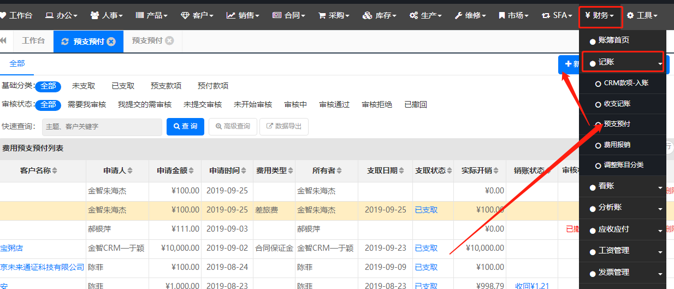The image size is (674, 289).
Task: Sort by 客户名称 column sort icon
Action: tap(55, 170)
